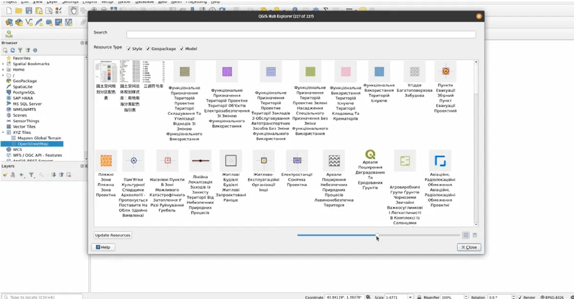Screen dimensions: 574x299
Task: Expand the Spatial Bookmarks tree node
Action: click(x=3, y=64)
